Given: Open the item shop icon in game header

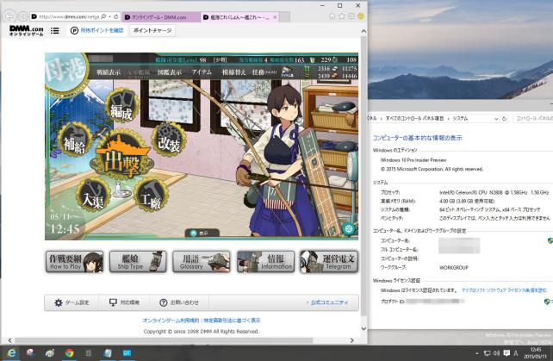Looking at the screenshot, I should tap(287, 72).
